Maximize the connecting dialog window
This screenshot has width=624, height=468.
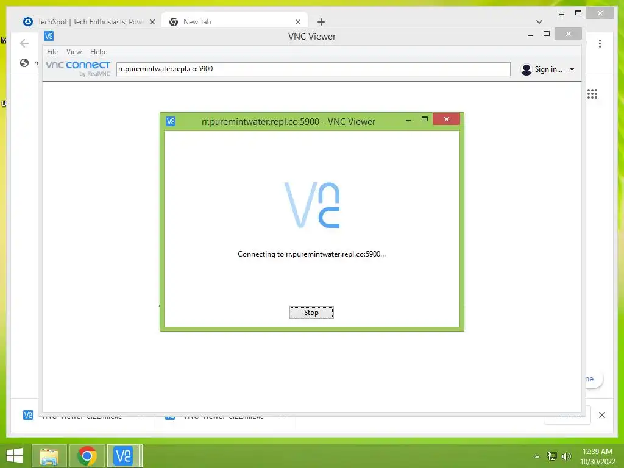pyautogui.click(x=425, y=119)
